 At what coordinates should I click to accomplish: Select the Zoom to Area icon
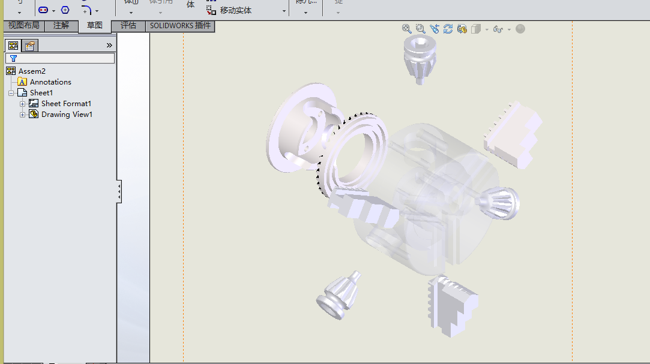[x=420, y=29]
